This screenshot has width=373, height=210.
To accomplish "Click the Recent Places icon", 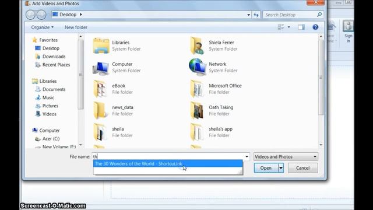I will tap(38, 65).
